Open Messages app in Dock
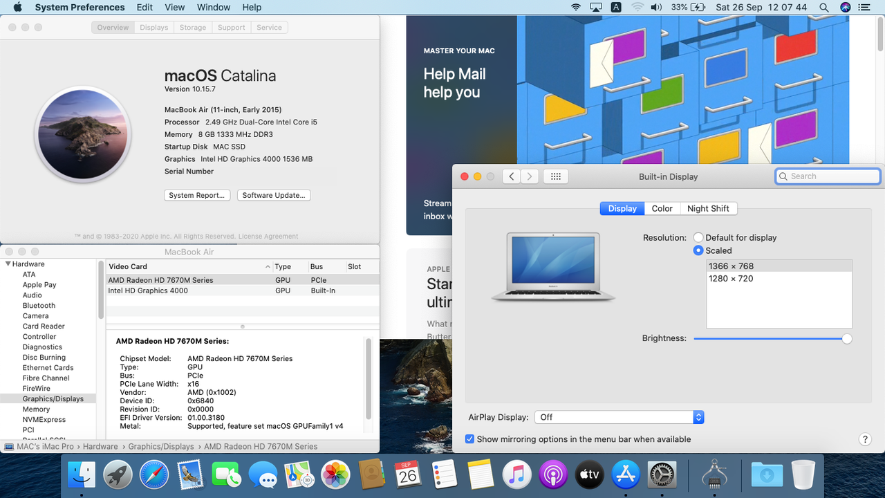 [x=263, y=474]
